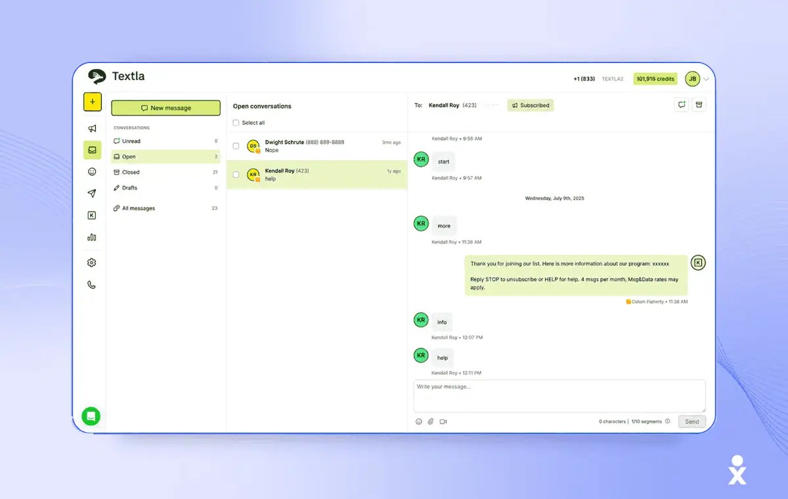Click the 'Open conversations' heading
The image size is (788, 499).
(262, 106)
